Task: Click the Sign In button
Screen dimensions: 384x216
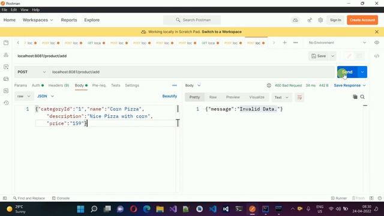Action: click(x=335, y=20)
